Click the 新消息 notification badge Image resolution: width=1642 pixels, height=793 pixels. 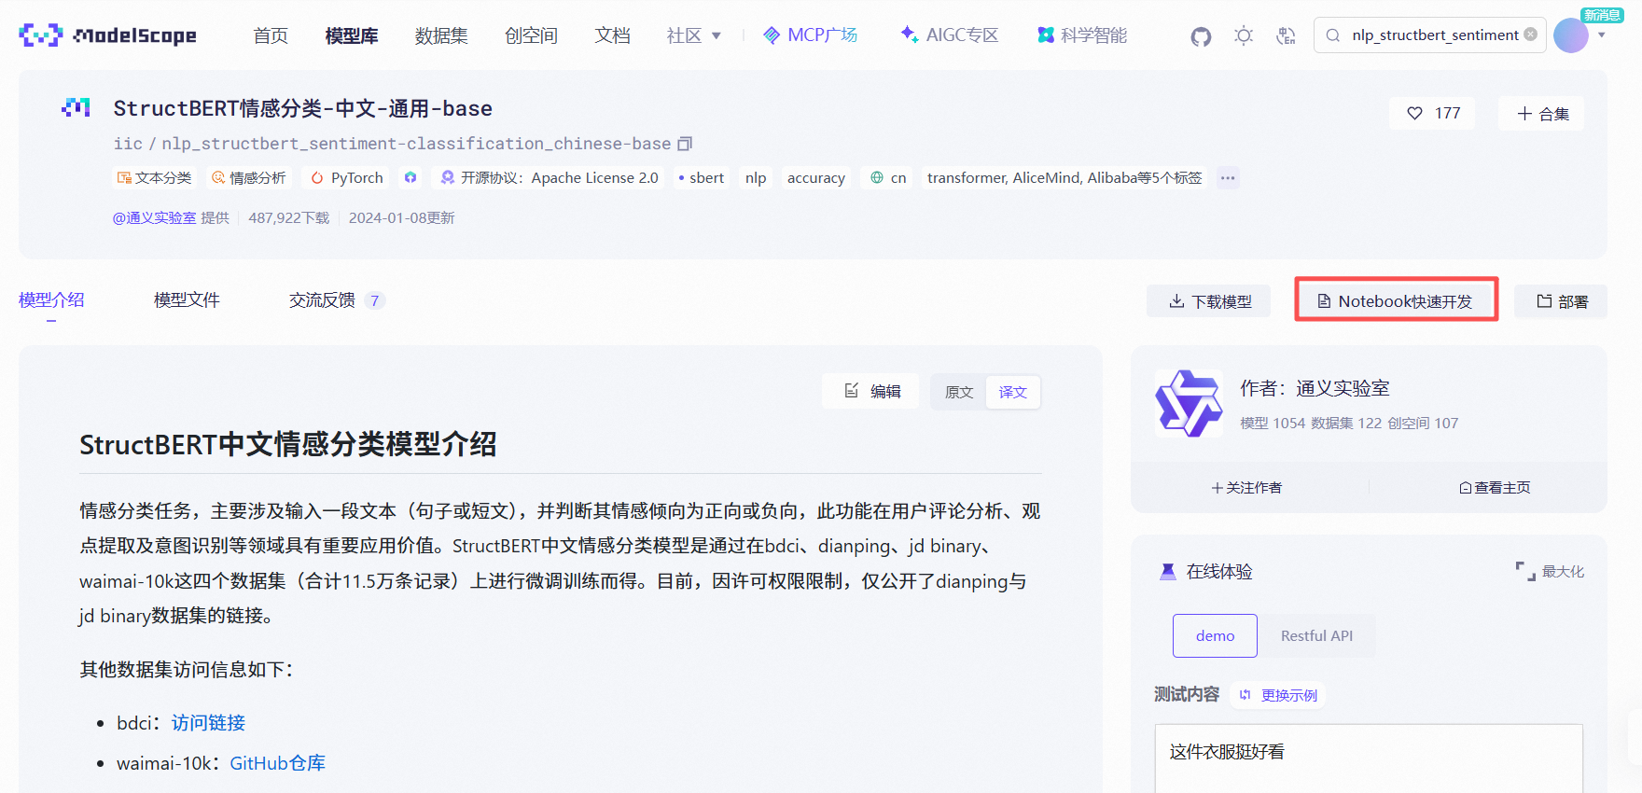pos(1602,15)
